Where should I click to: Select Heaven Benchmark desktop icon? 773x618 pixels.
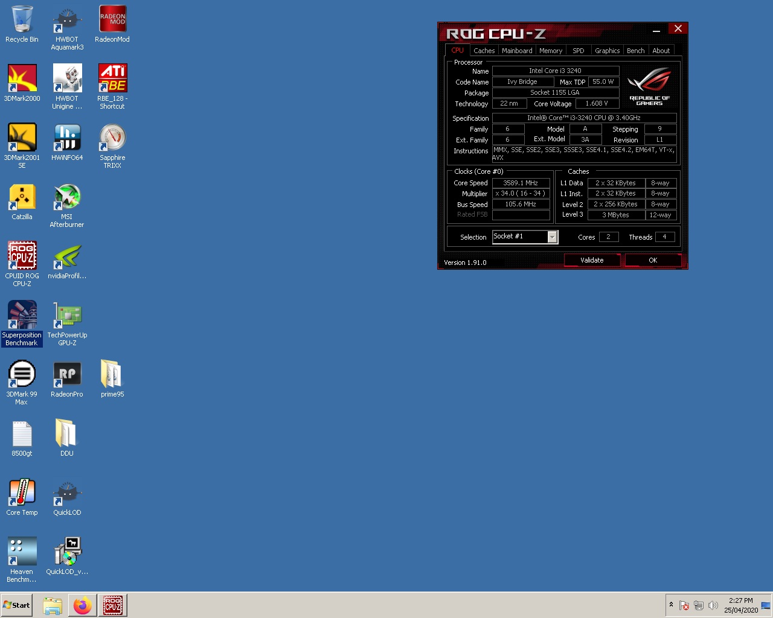[x=22, y=560]
